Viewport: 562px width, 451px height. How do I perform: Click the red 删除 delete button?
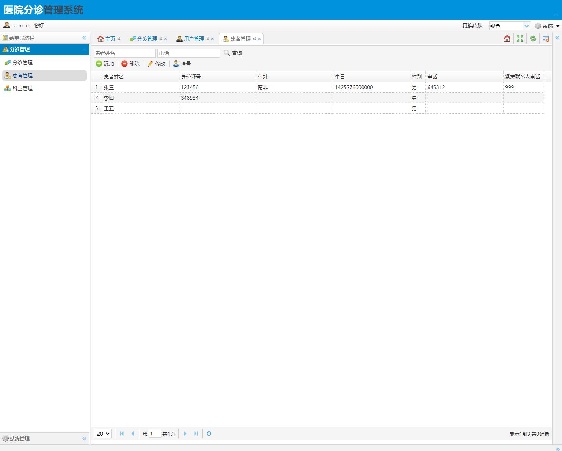coord(131,64)
